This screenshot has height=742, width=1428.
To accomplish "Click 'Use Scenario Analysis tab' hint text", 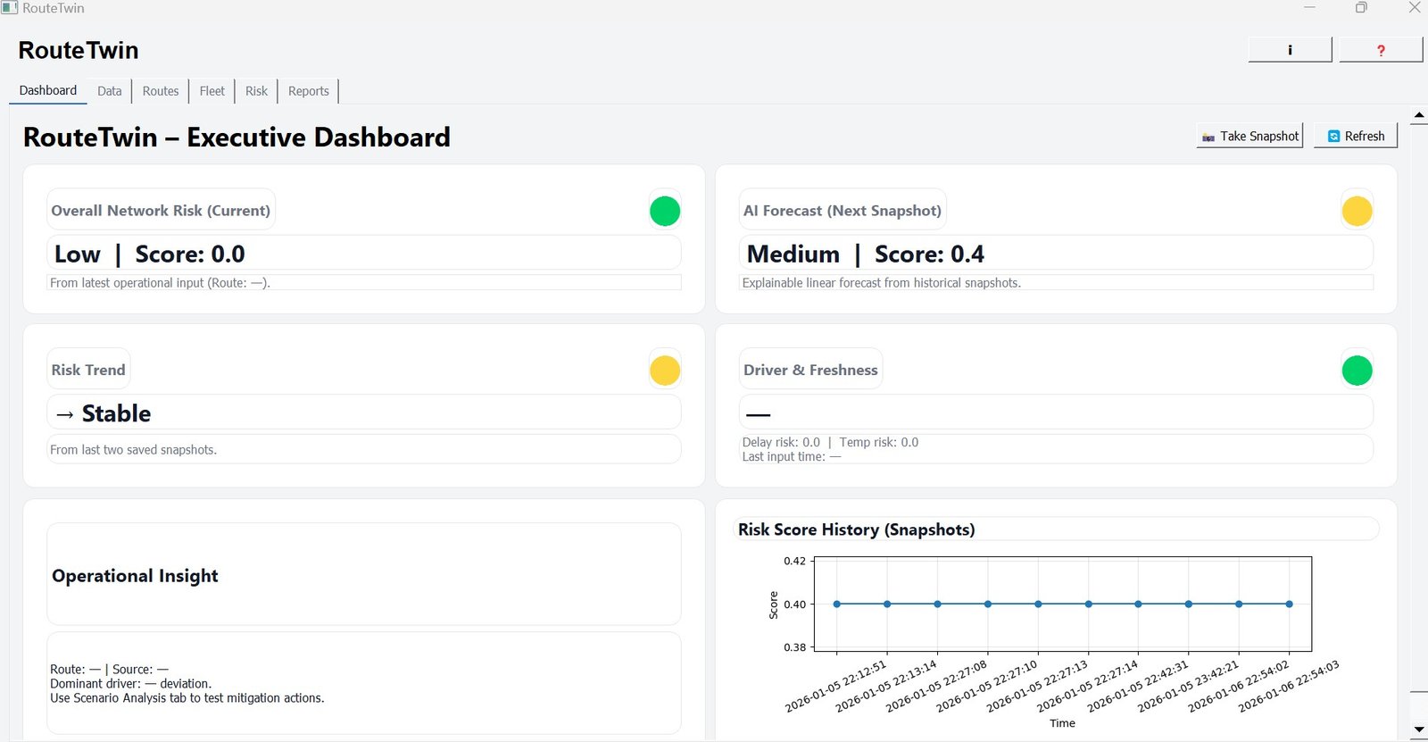I will coord(187,698).
